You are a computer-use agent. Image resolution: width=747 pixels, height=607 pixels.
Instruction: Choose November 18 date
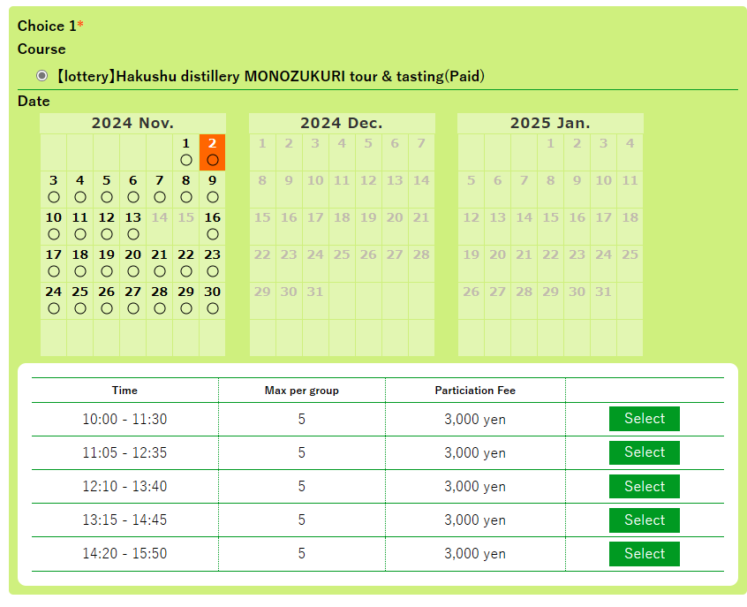click(80, 264)
